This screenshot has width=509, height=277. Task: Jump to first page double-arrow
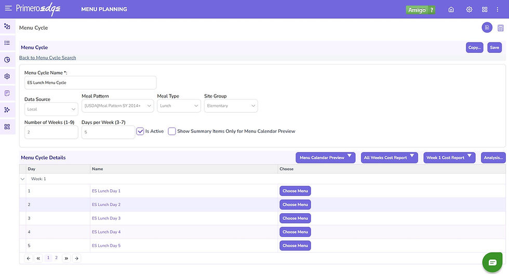(38, 258)
